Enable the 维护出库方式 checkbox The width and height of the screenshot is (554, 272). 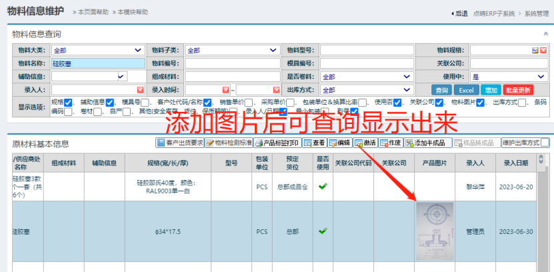545,143
